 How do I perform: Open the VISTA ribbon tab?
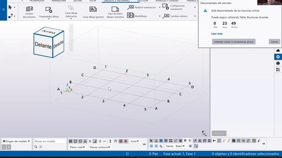point(93,1)
